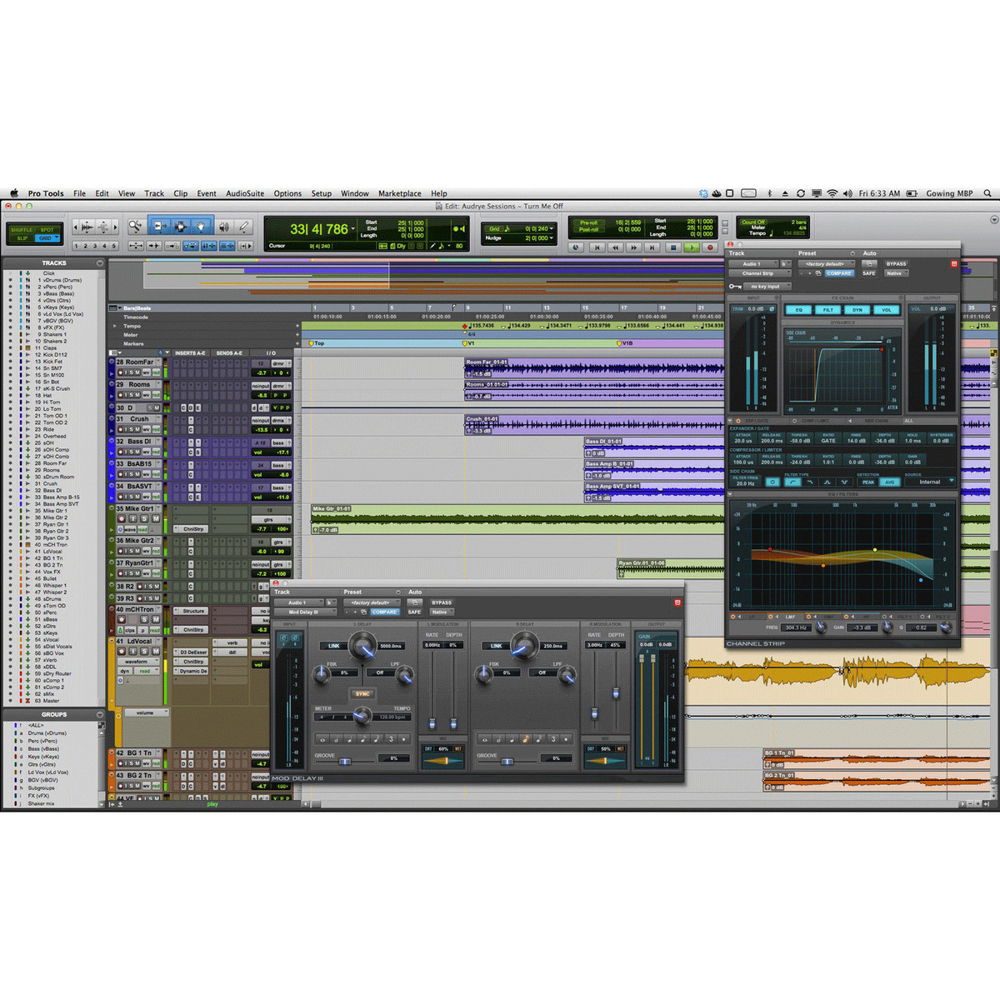Click the audio waveform zoom icon
The image size is (1000, 1000).
(87, 227)
